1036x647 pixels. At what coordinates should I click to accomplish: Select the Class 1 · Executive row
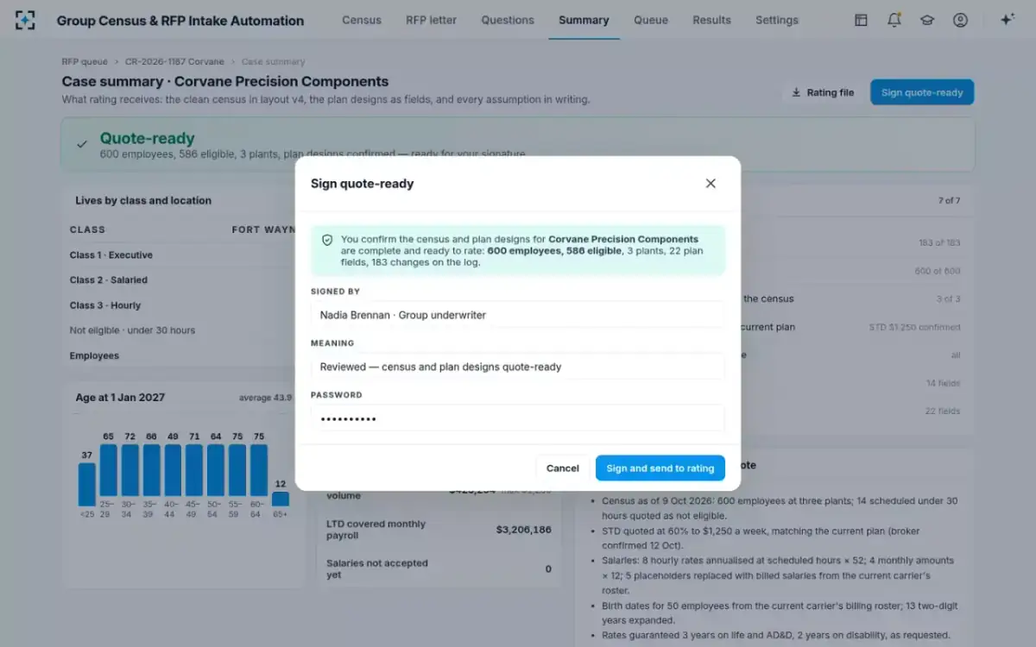coord(111,255)
